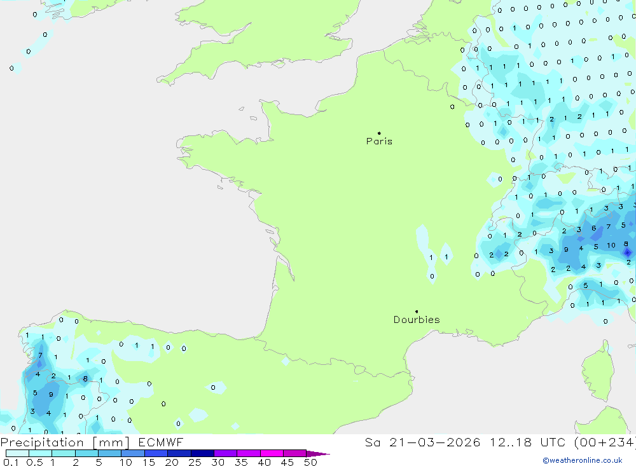The height and width of the screenshot is (466, 636).
Task: Select the Dourbies location label
Action: point(417,320)
